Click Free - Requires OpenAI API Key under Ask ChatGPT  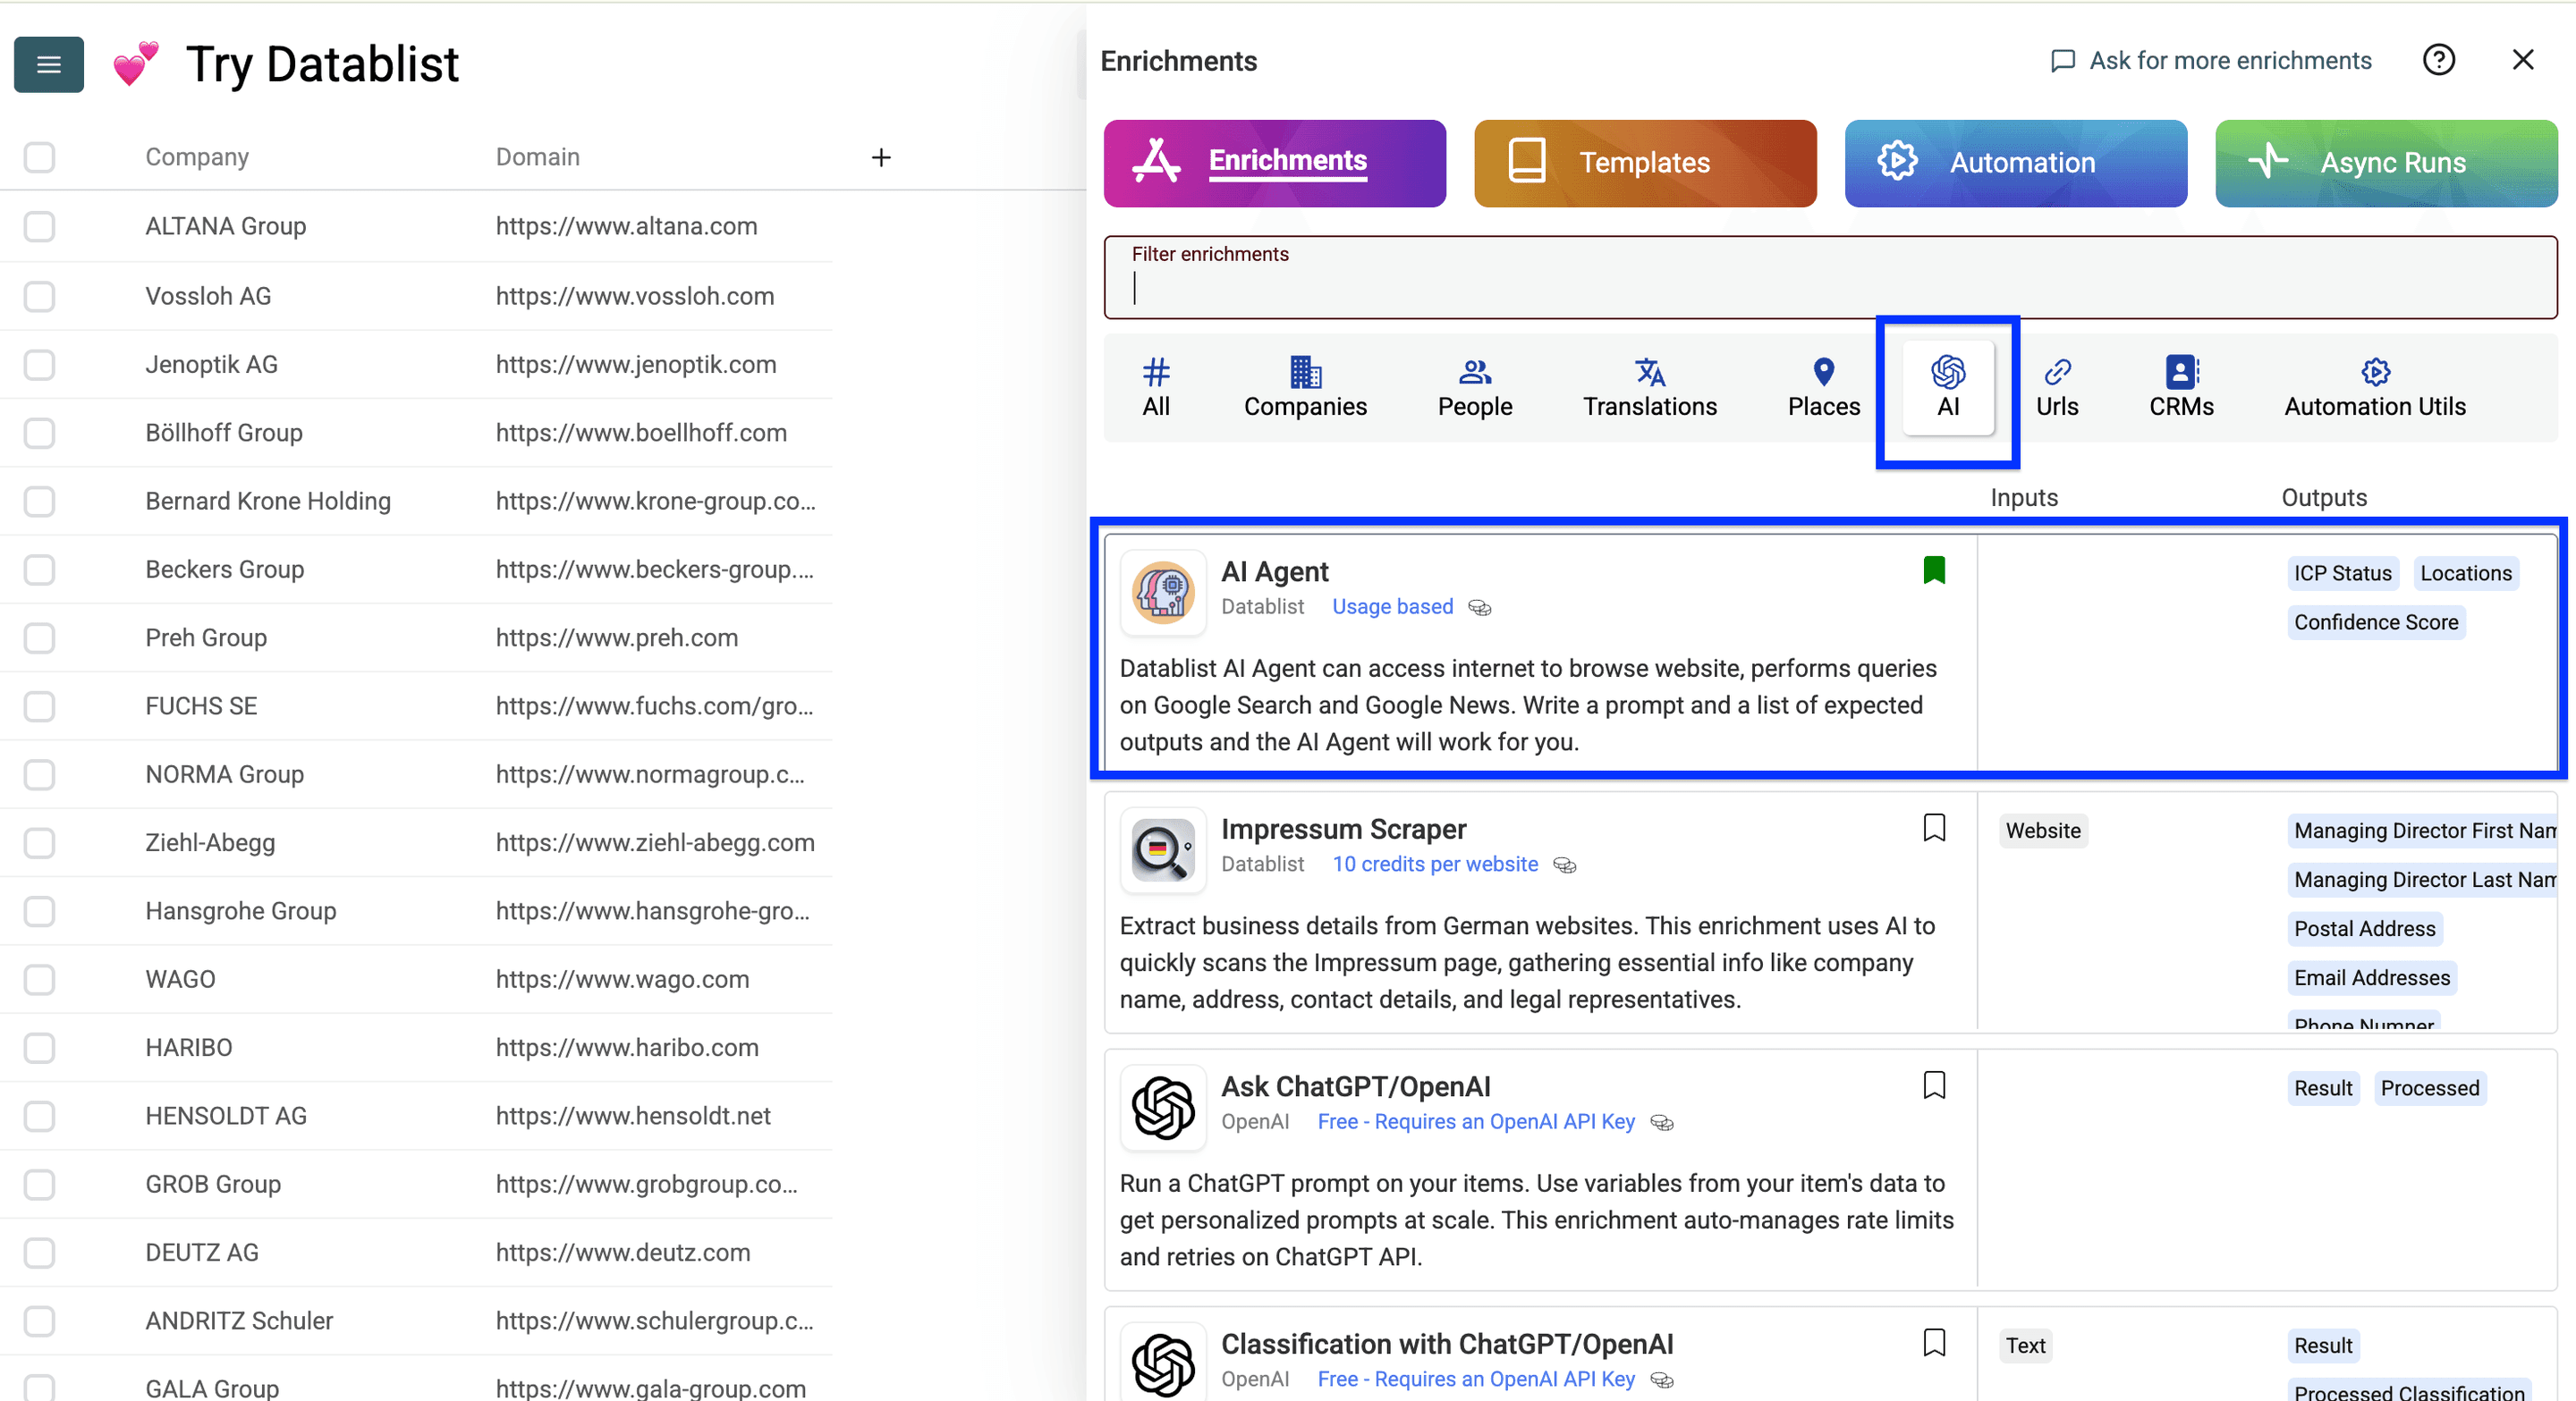(1476, 1122)
